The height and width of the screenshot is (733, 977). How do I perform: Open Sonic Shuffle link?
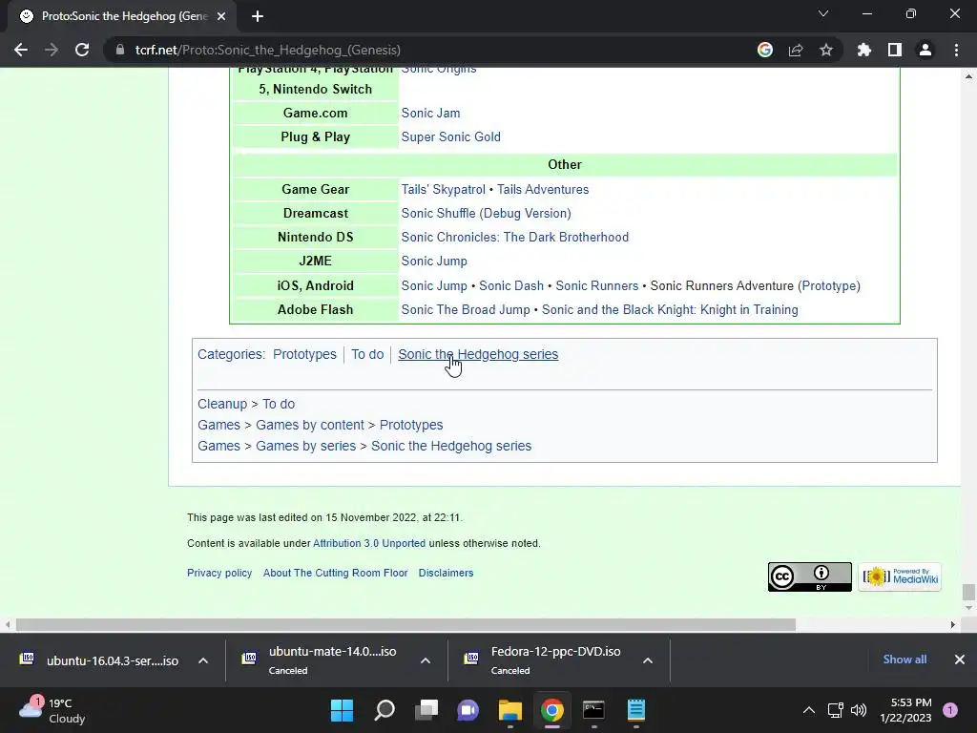(438, 213)
